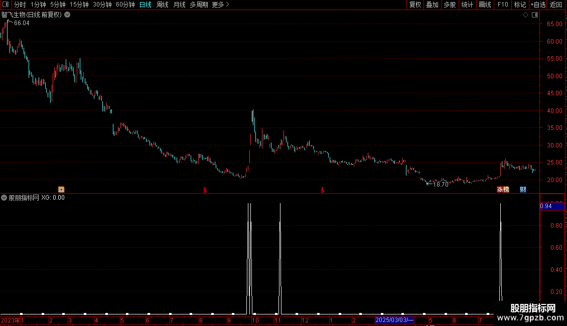Click the 涨榜 marker badge
Image resolution: width=567 pixels, height=326 pixels.
[503, 190]
